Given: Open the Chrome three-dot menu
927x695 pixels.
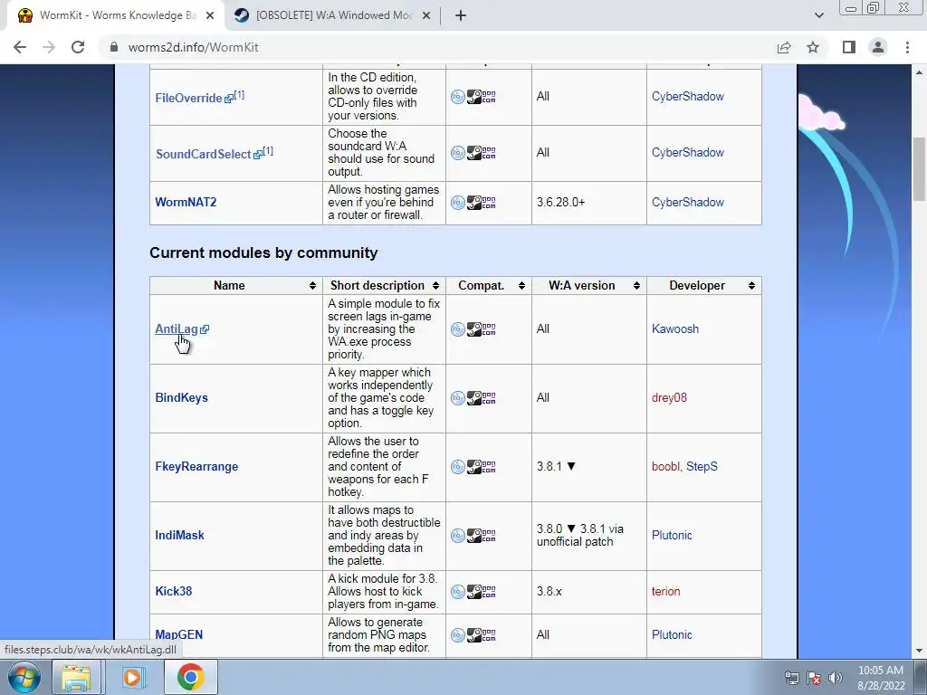Looking at the screenshot, I should click(x=907, y=47).
